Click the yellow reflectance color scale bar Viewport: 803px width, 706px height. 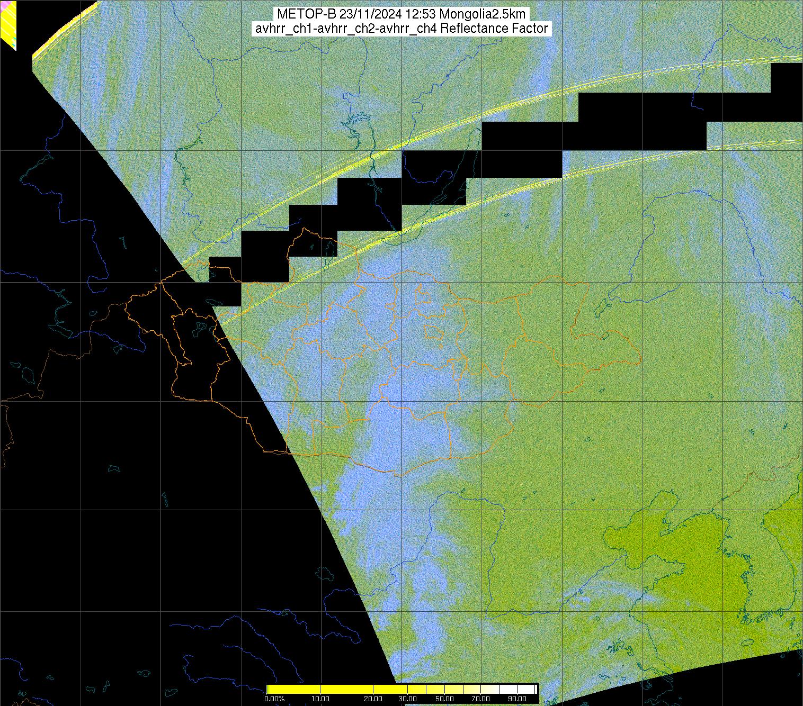401,689
